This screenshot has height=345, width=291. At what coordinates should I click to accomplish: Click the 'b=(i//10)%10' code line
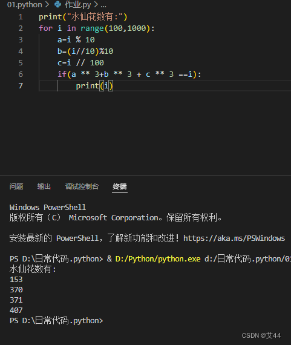click(85, 51)
